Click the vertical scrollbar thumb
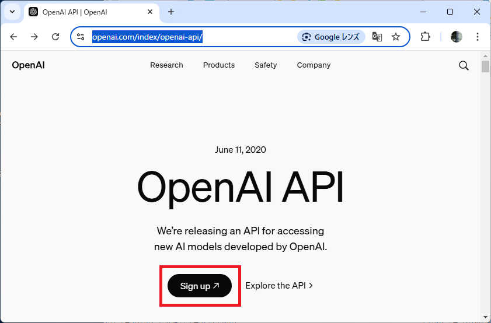The width and height of the screenshot is (491, 323). coord(485,66)
